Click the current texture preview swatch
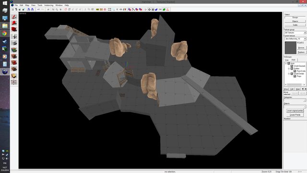This screenshot has width=307, height=173. (291, 48)
